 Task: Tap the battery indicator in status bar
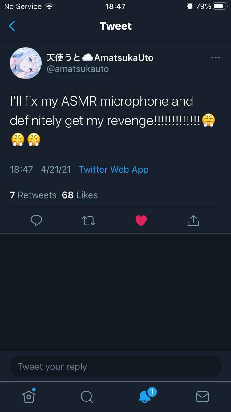(220, 6)
